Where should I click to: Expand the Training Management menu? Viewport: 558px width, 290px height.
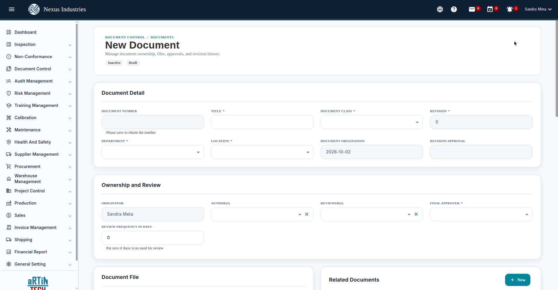pyautogui.click(x=39, y=105)
